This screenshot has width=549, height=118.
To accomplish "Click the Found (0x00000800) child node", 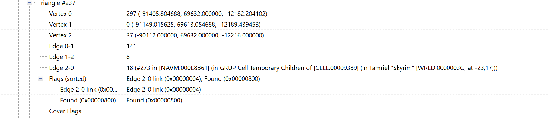I will point(88,100).
